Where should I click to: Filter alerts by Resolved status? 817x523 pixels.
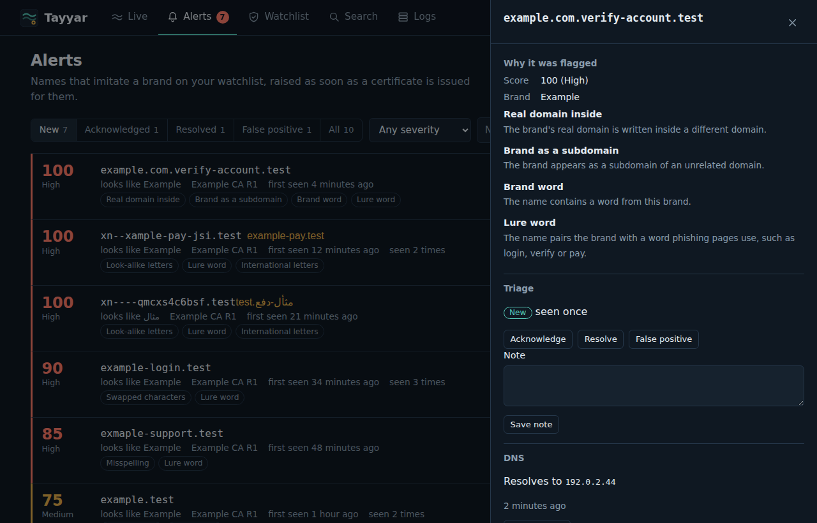click(200, 129)
